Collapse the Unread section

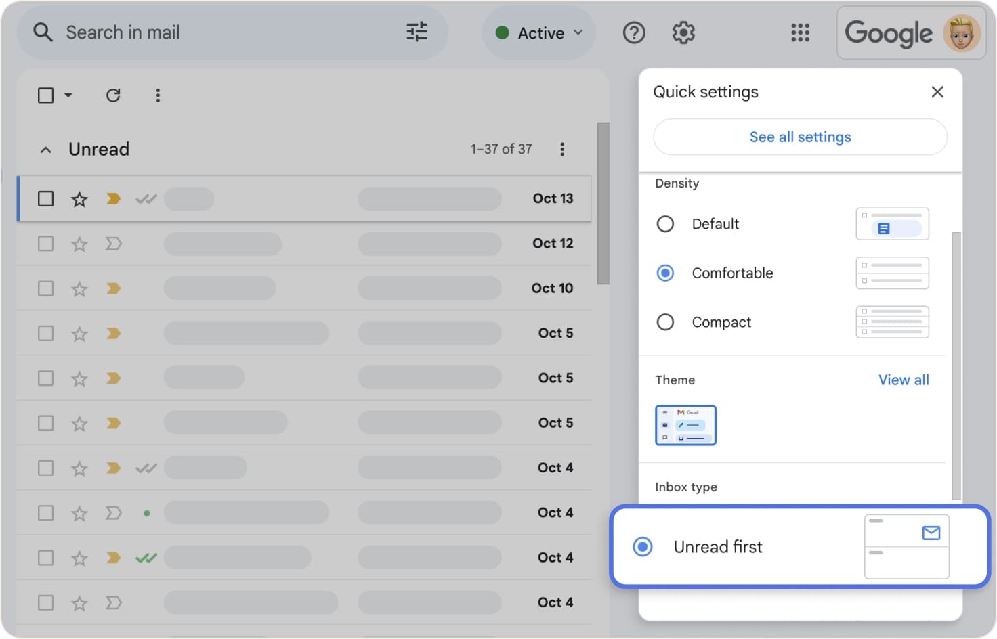click(45, 149)
